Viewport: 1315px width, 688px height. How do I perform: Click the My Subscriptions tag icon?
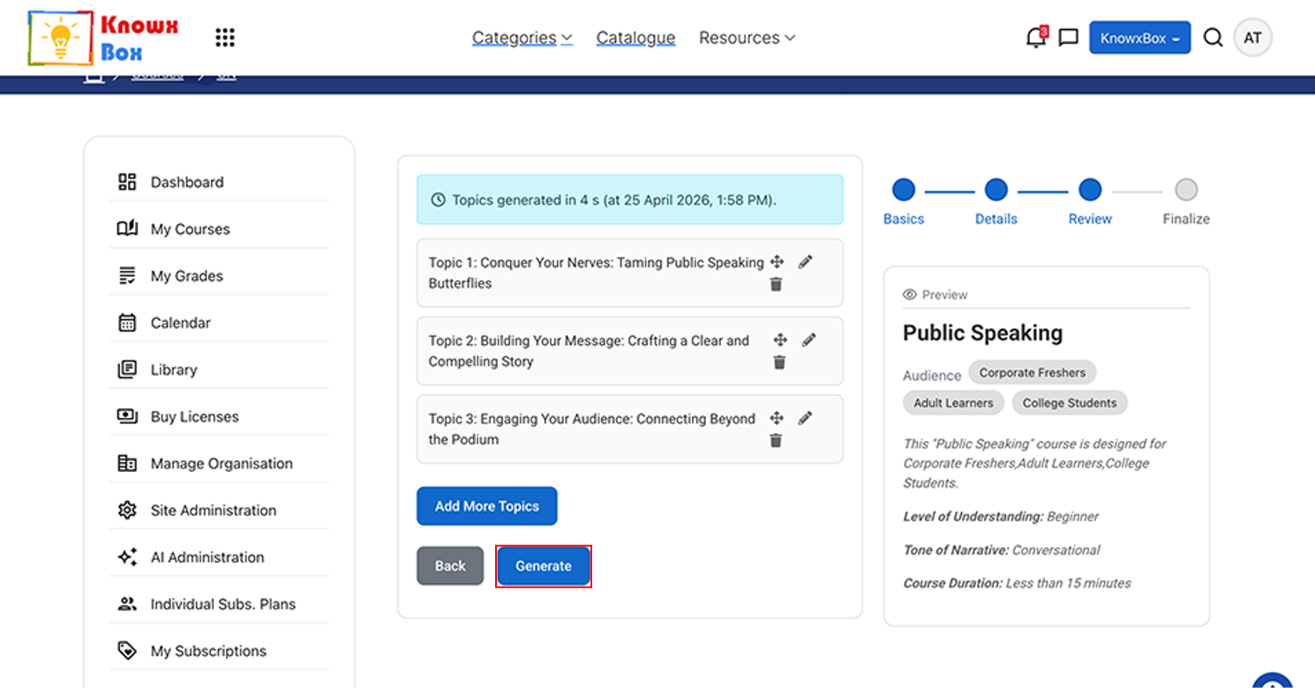(x=127, y=650)
